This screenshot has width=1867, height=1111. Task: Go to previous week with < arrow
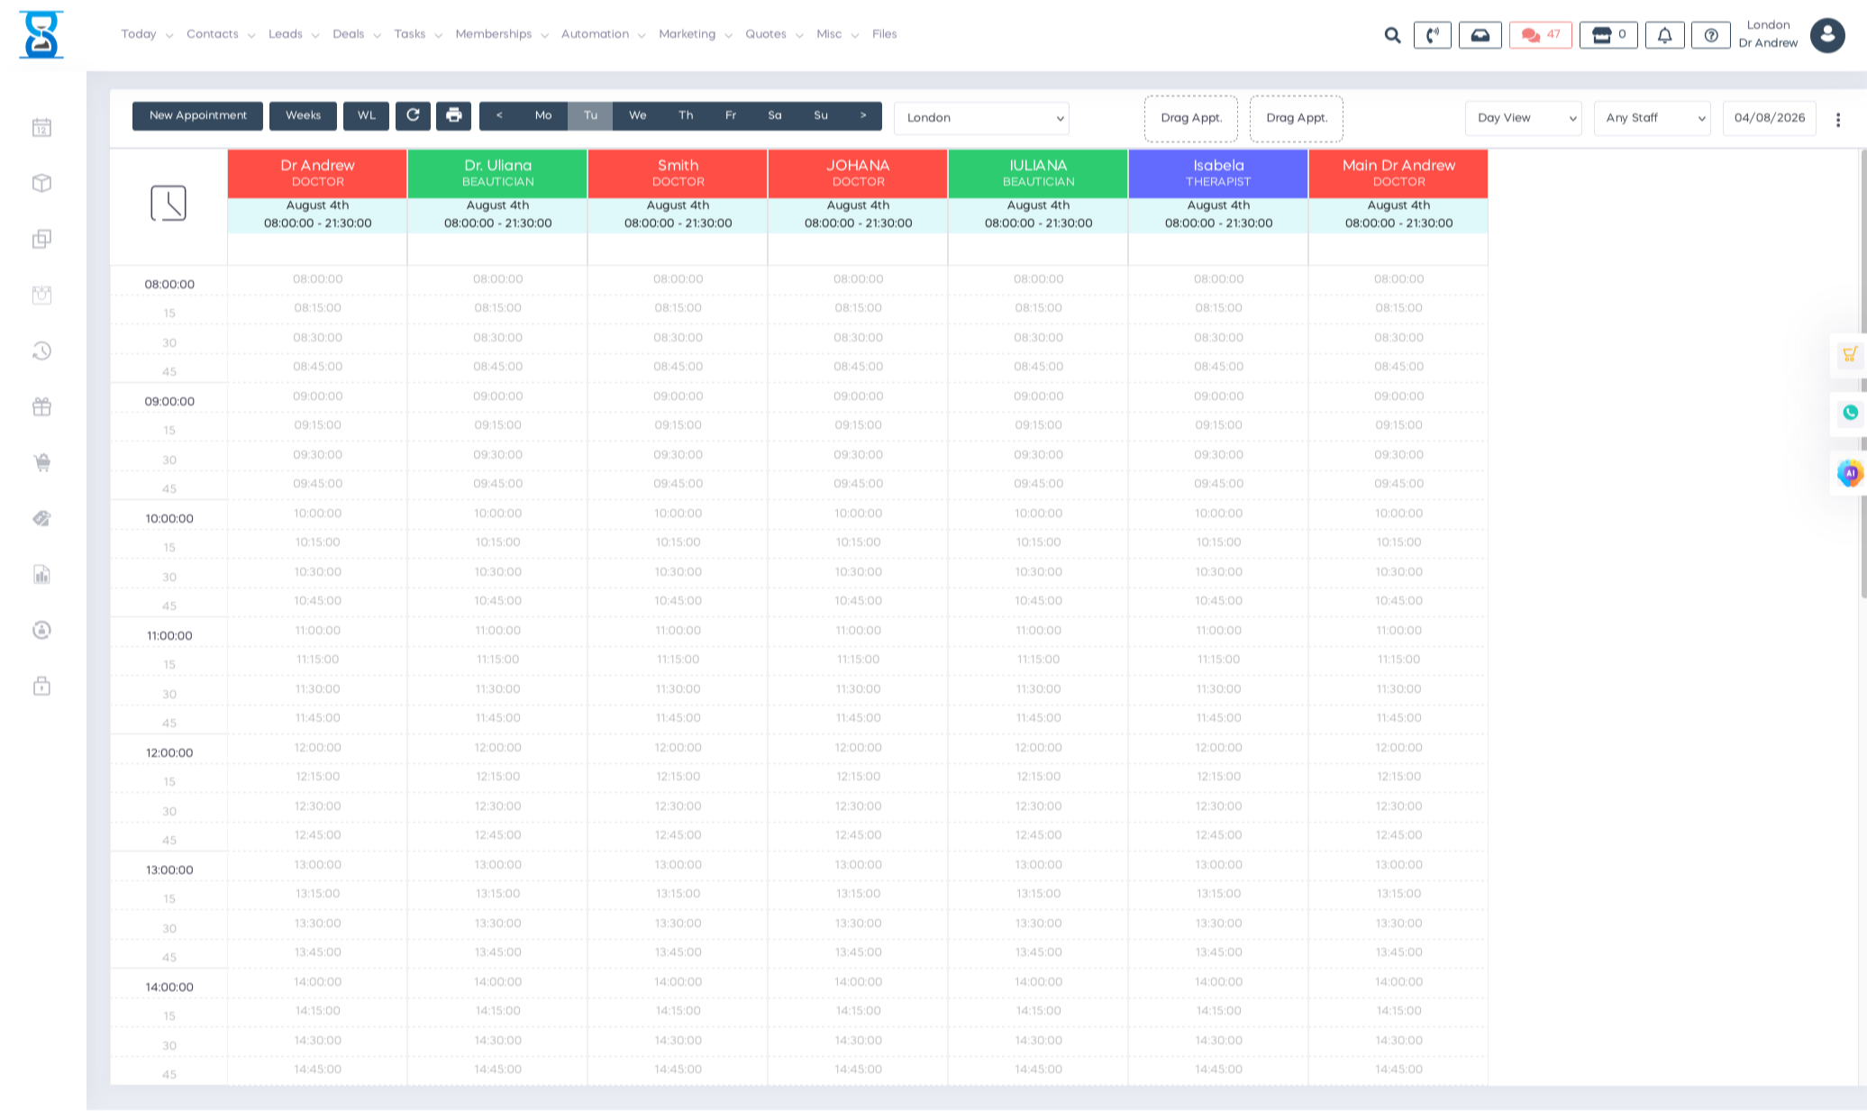coord(499,115)
